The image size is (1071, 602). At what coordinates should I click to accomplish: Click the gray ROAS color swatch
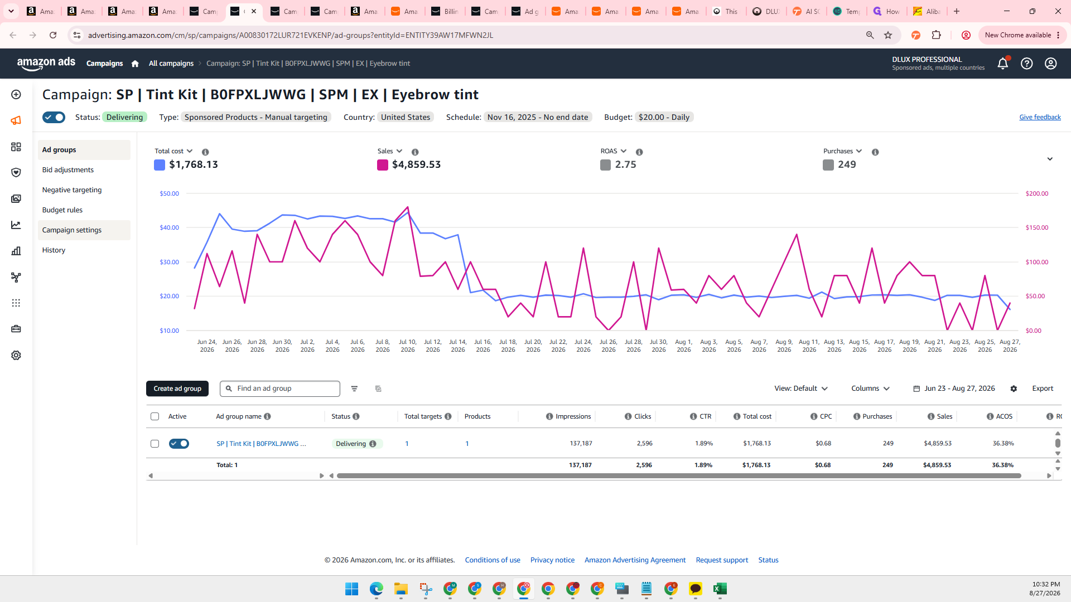(x=605, y=165)
